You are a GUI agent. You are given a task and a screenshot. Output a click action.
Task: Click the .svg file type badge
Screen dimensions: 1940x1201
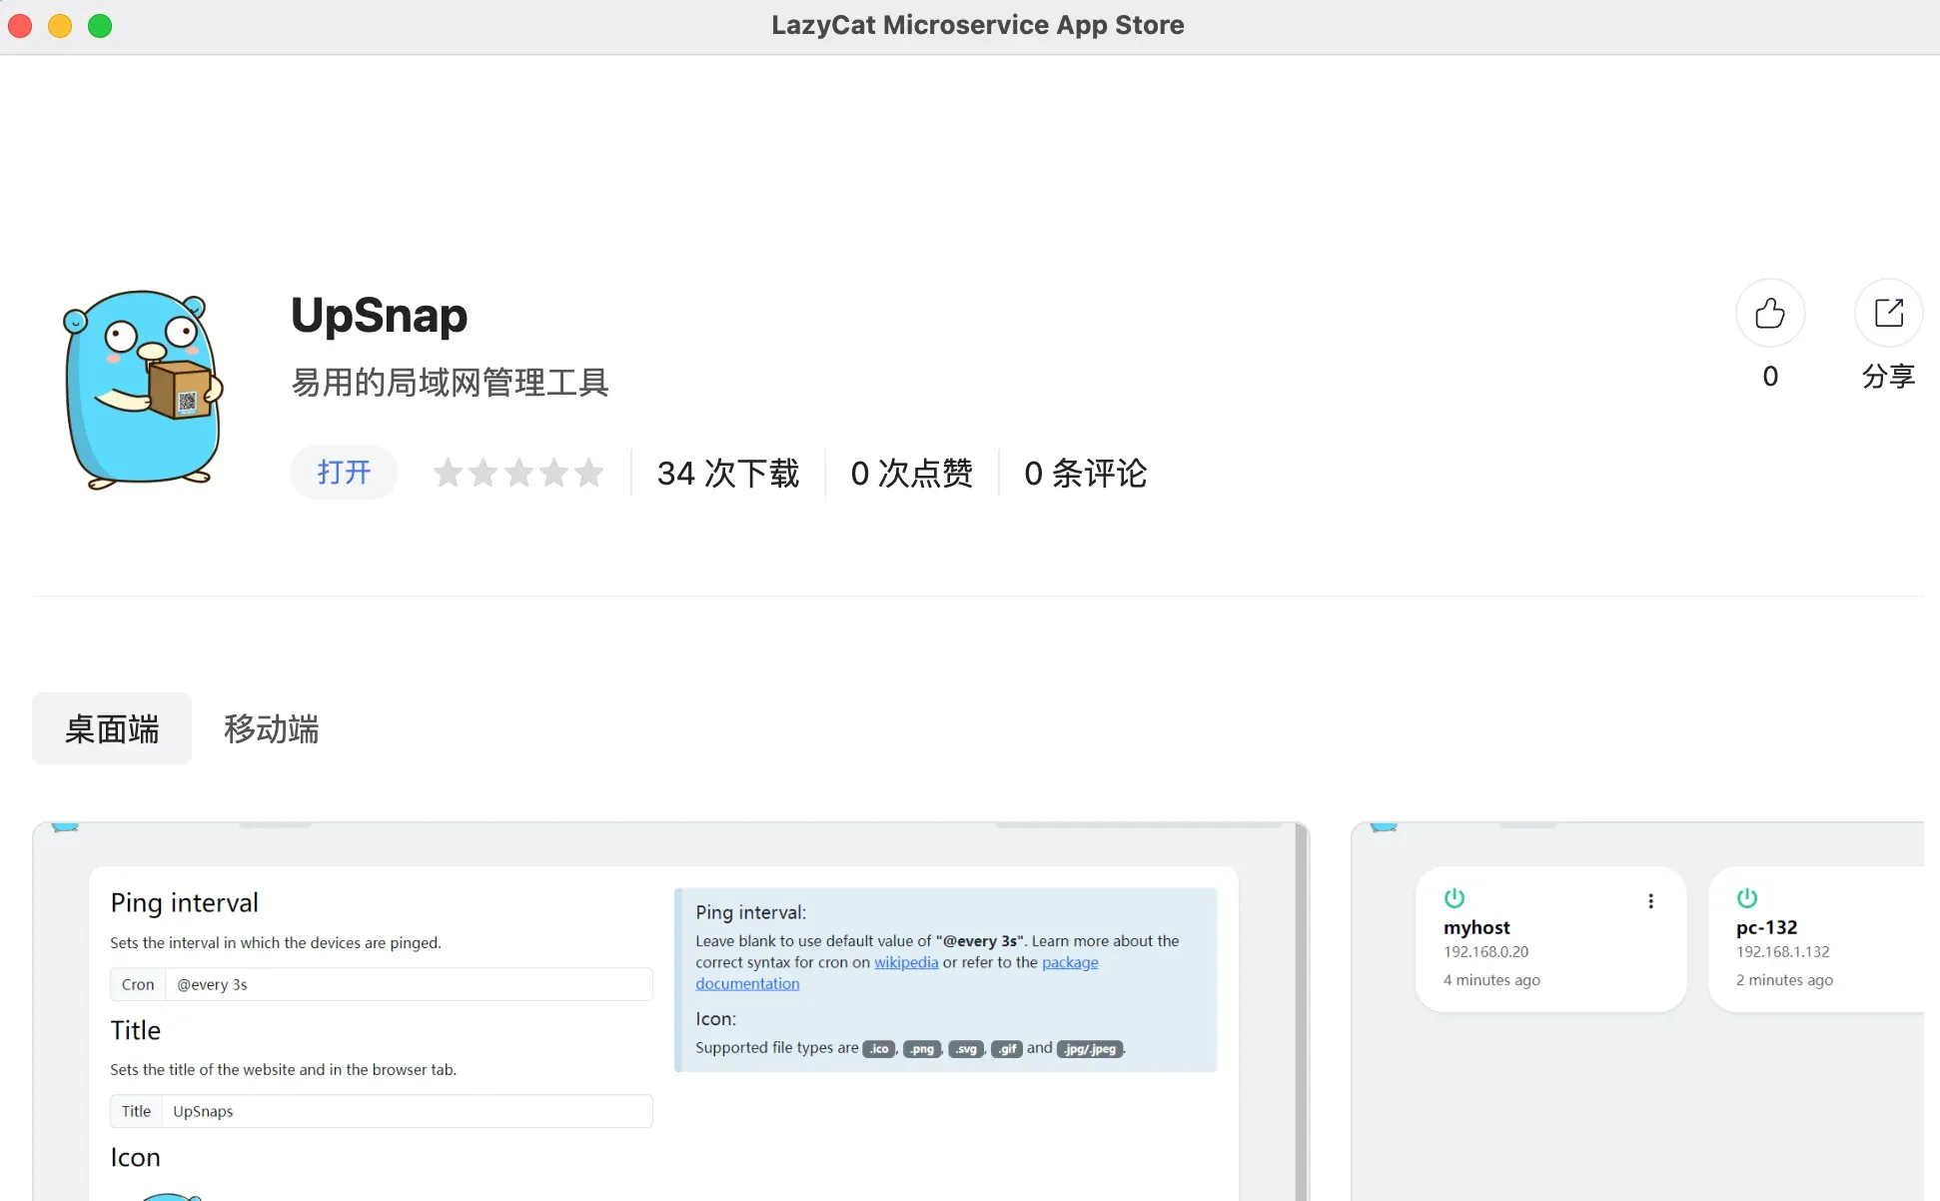click(966, 1048)
